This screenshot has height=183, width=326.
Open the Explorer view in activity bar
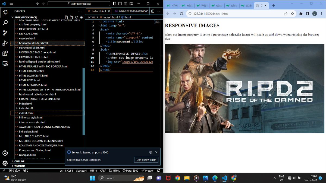pyautogui.click(x=5, y=12)
